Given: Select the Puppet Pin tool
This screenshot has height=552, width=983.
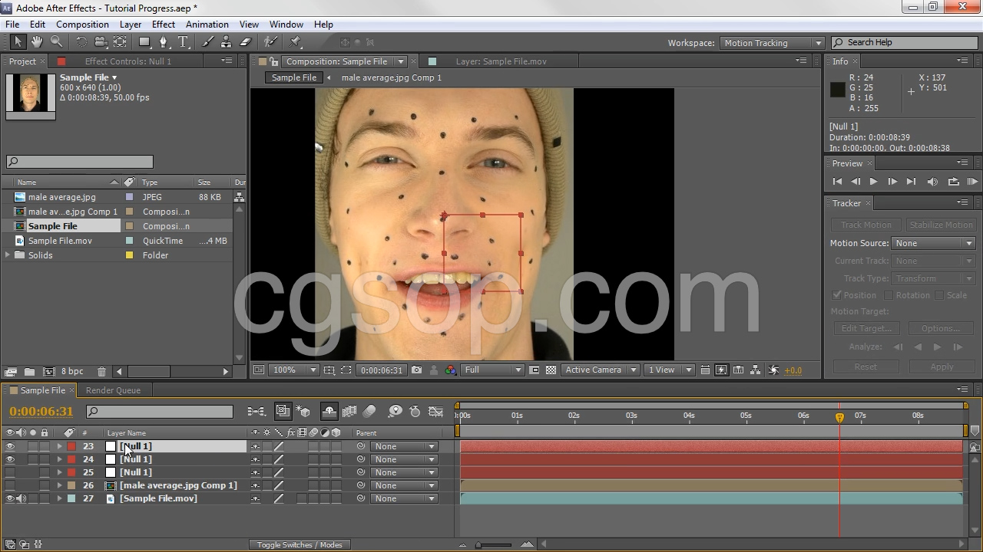Looking at the screenshot, I should pyautogui.click(x=296, y=42).
